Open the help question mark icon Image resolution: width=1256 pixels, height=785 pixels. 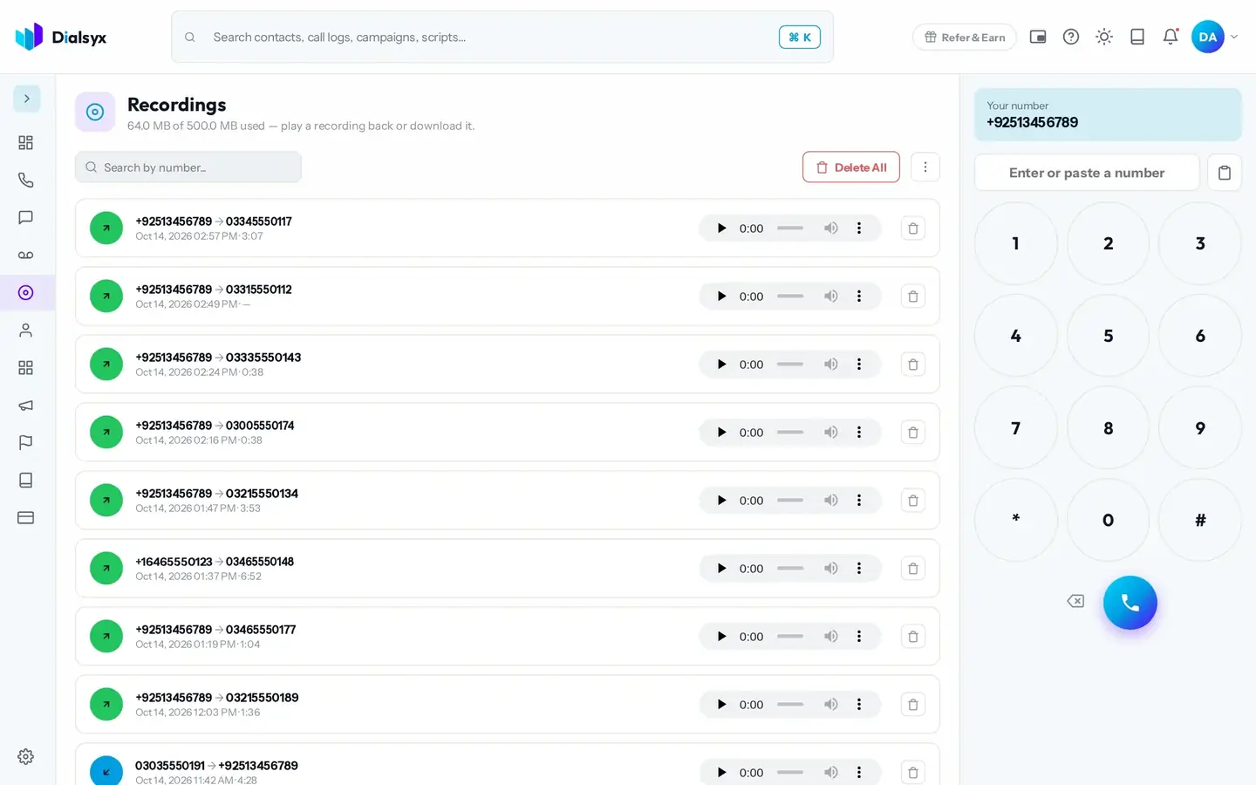click(1071, 37)
